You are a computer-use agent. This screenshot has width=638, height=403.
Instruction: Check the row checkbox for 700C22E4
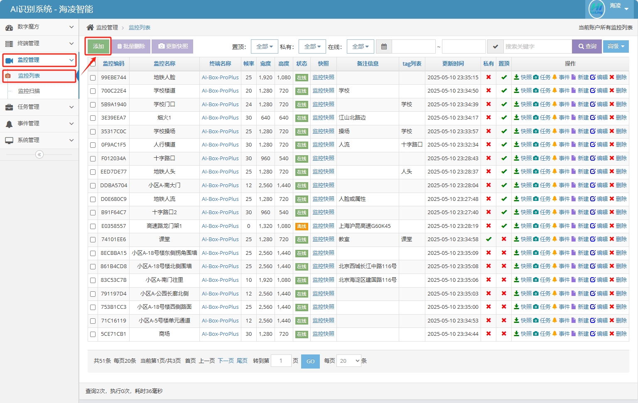pos(93,91)
